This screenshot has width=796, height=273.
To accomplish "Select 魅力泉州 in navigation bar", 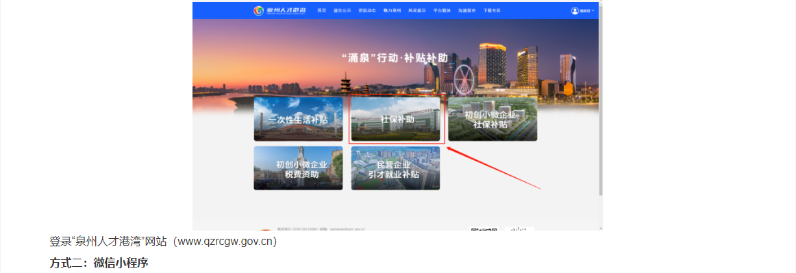I will [392, 11].
